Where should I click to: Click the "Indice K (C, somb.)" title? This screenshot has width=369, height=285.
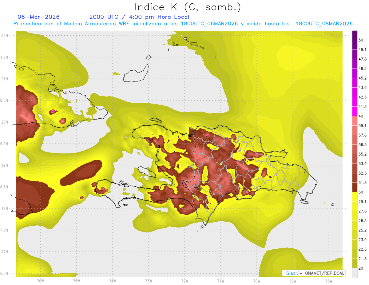coord(188,7)
